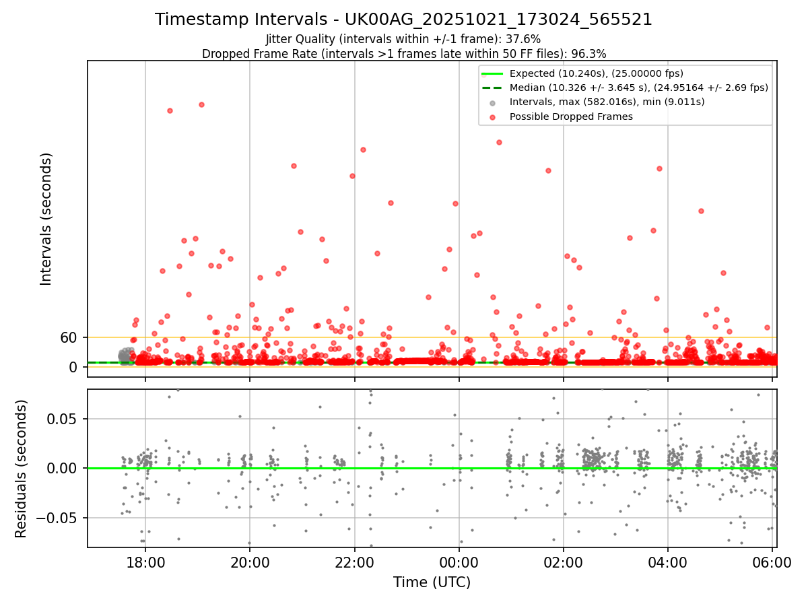Click the legend entry 'Expected (10.240s), (25.00000 fps)'
Screen dimensions: 808x606
[596, 73]
